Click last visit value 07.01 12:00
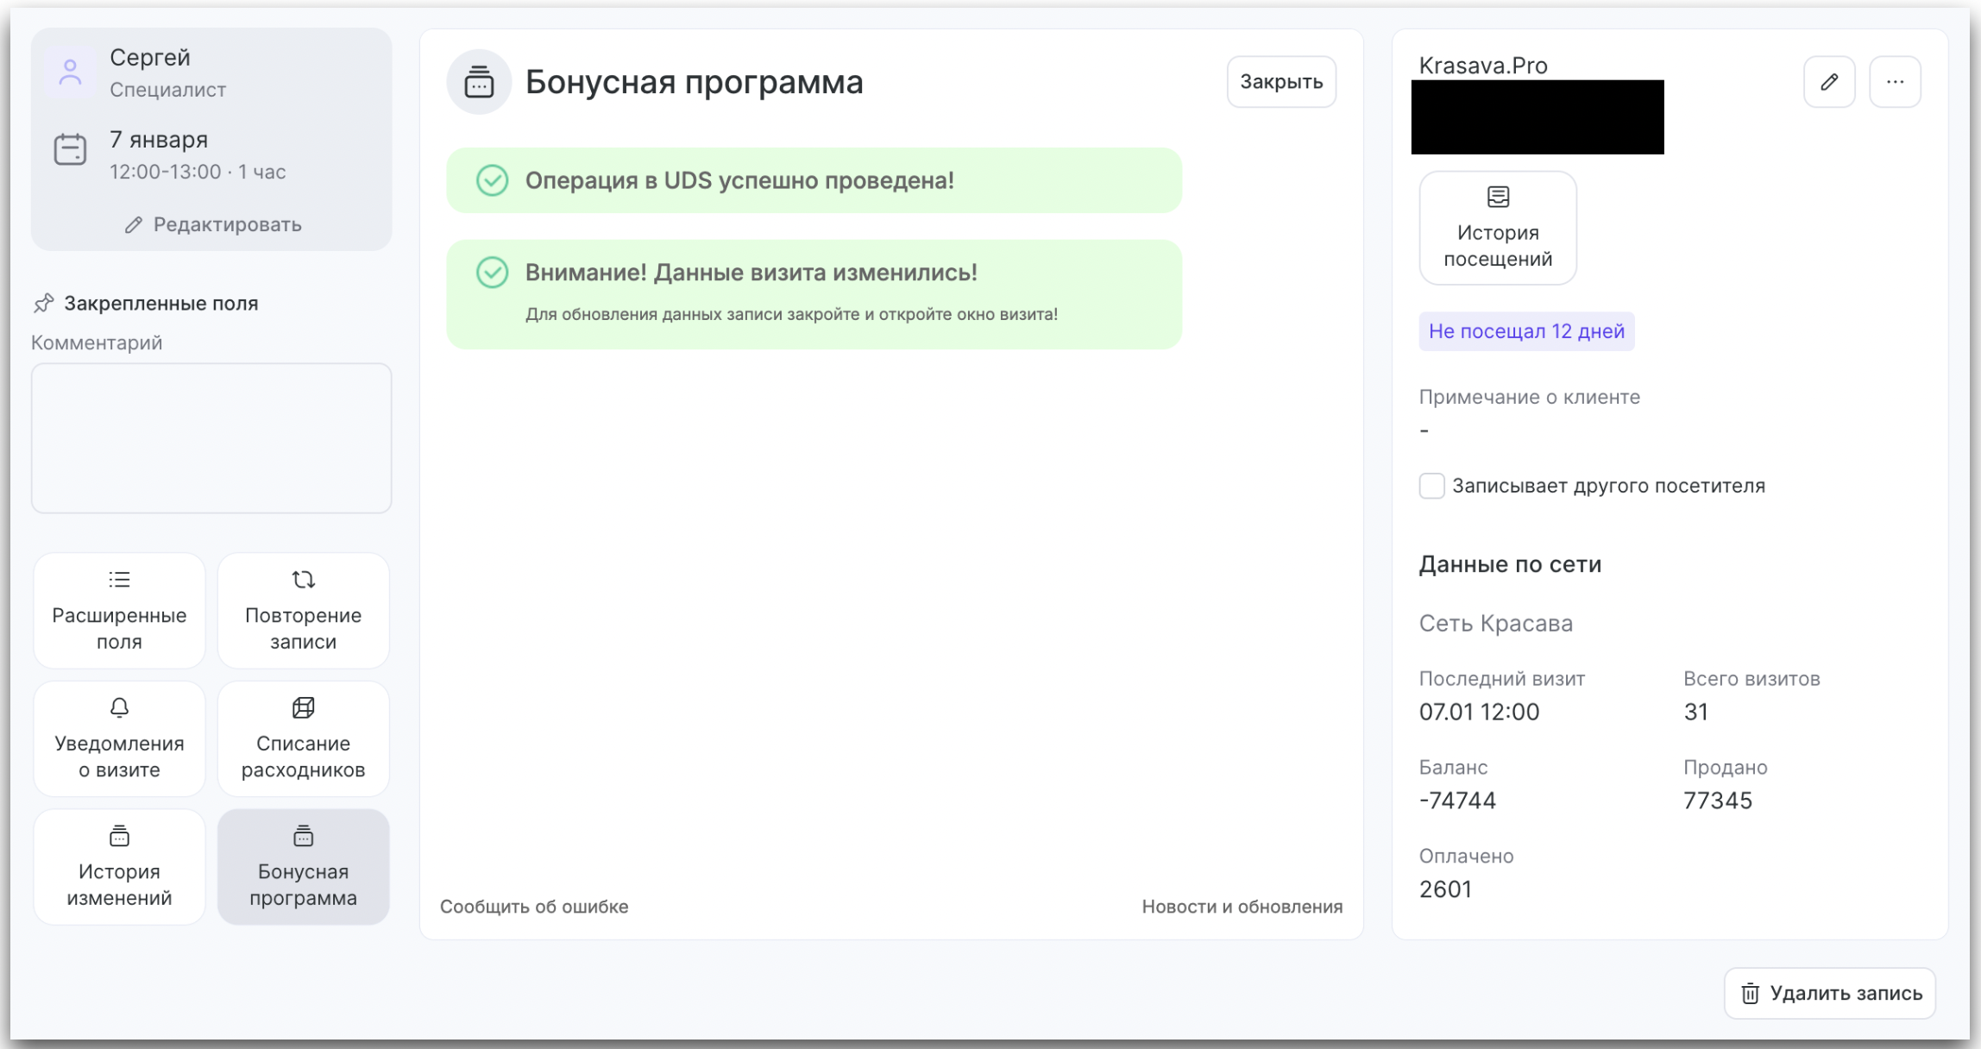Screen dimensions: 1981x1049 coord(1479,712)
